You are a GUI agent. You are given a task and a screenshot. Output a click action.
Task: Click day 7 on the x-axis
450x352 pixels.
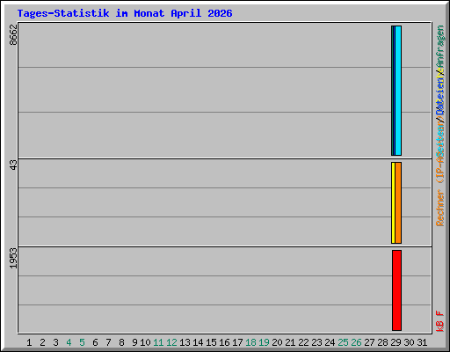pos(108,342)
